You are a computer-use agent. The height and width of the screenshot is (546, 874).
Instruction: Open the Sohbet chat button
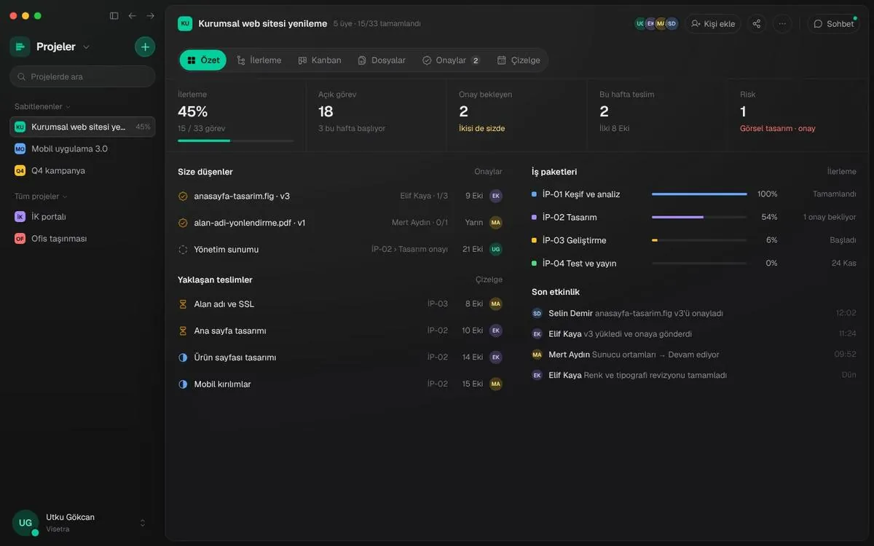click(x=833, y=23)
